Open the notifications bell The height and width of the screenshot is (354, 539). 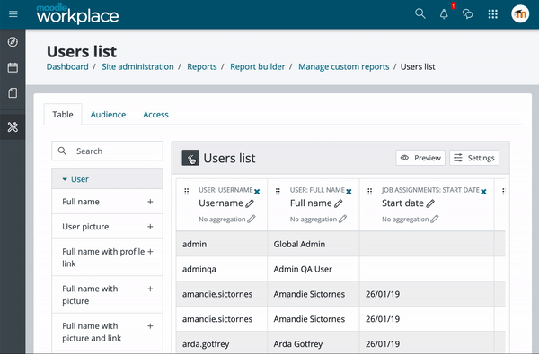coord(444,14)
